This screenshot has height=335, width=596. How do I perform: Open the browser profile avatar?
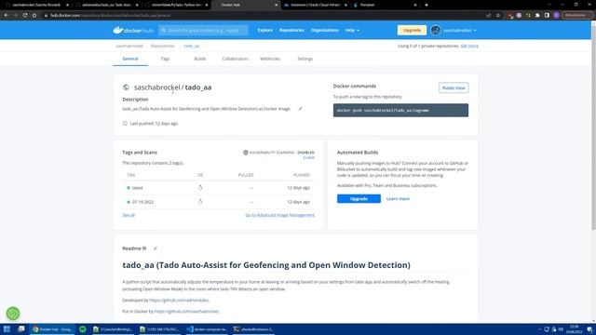click(557, 16)
